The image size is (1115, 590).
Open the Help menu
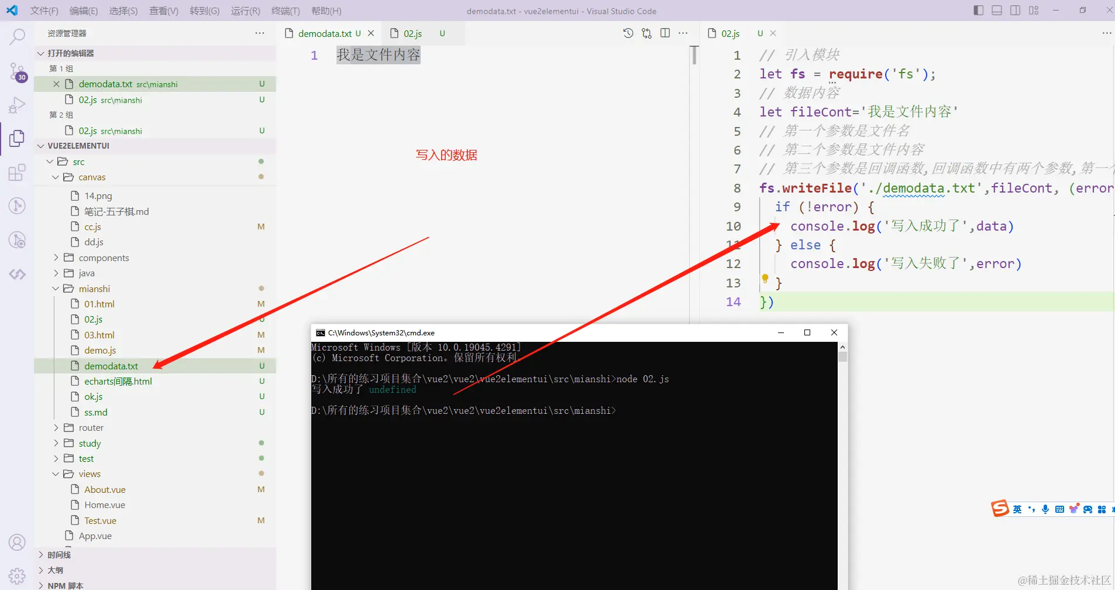pos(326,11)
